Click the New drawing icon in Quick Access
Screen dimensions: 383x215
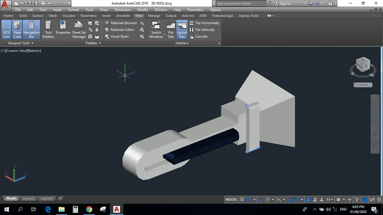[16, 4]
